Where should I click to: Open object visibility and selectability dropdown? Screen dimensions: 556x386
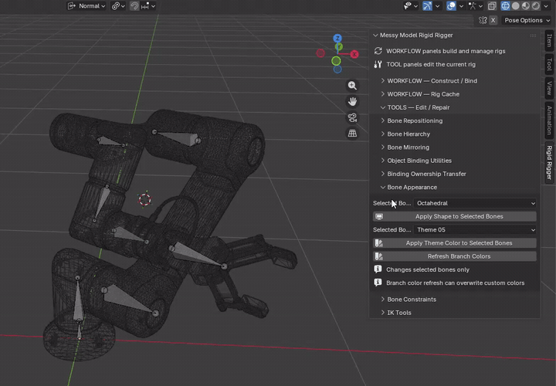click(411, 6)
